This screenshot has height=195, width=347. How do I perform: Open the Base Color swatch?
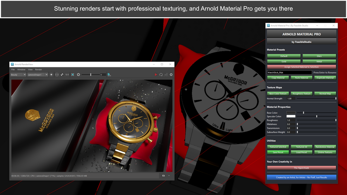click(291, 113)
